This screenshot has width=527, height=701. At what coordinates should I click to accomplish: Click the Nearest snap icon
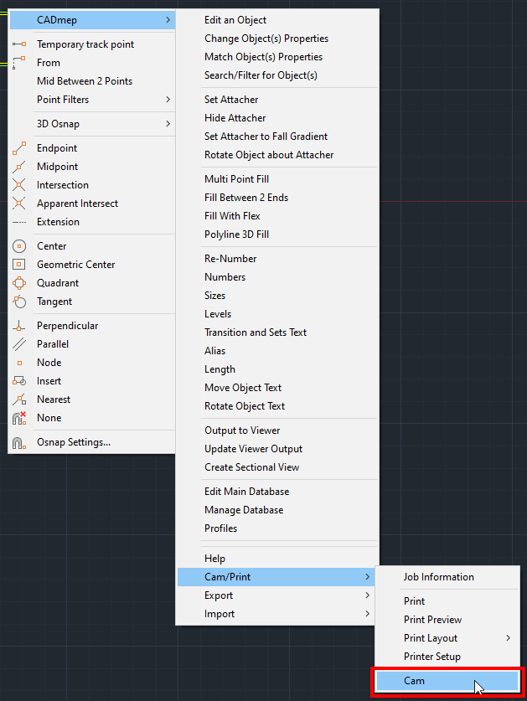tap(20, 399)
